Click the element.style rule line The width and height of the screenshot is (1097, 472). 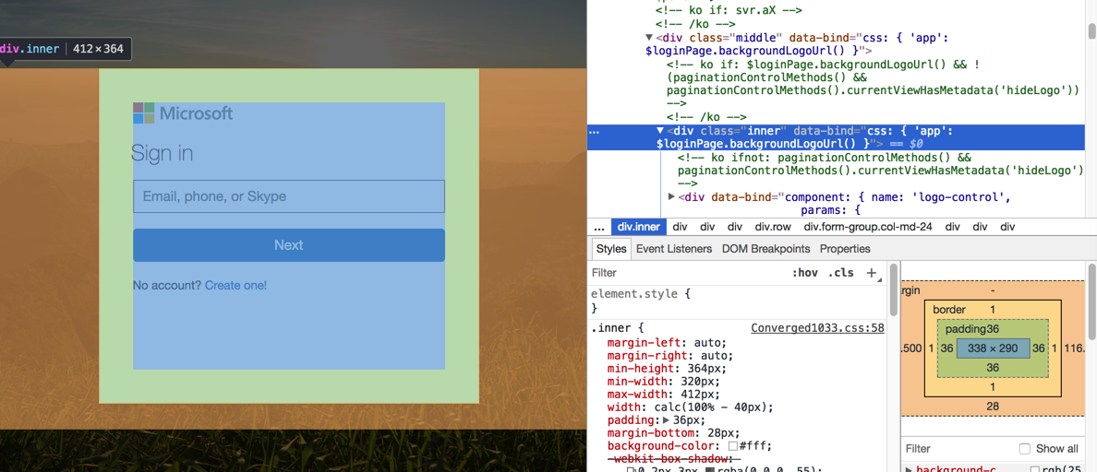click(641, 294)
